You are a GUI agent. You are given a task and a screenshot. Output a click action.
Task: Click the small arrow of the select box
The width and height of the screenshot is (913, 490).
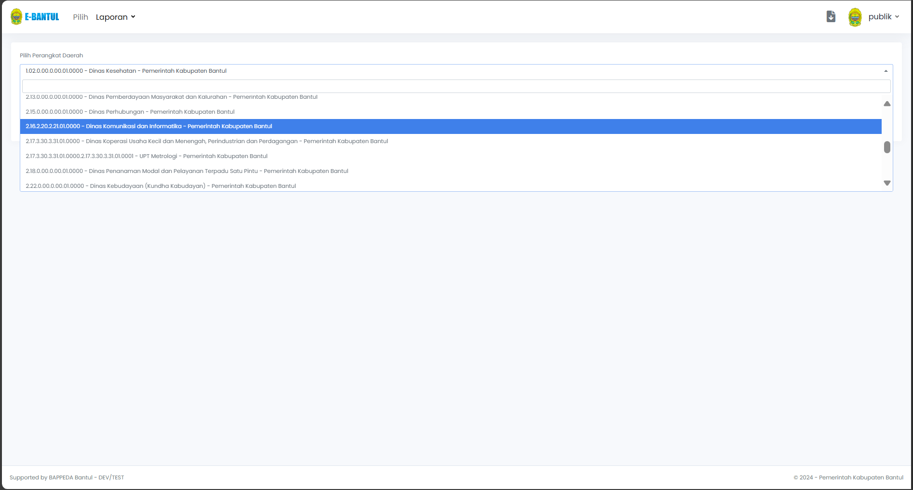pos(886,71)
